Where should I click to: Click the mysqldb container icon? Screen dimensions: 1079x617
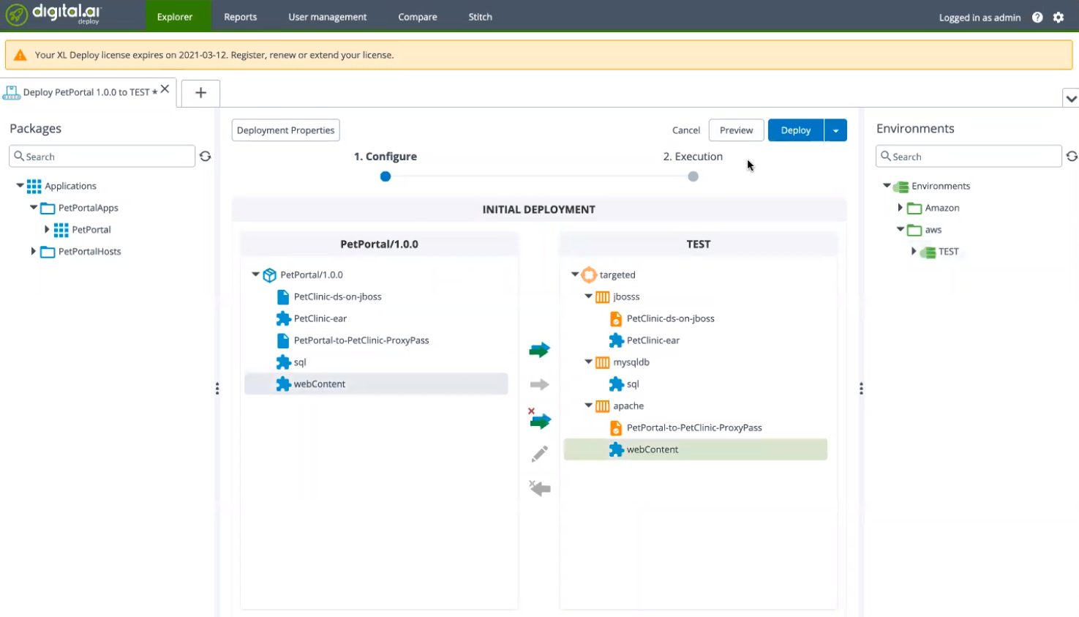pyautogui.click(x=602, y=362)
